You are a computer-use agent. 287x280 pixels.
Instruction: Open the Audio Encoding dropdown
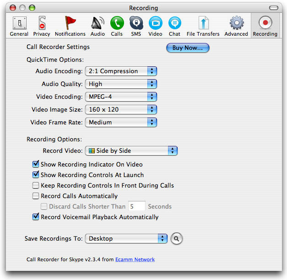121,71
